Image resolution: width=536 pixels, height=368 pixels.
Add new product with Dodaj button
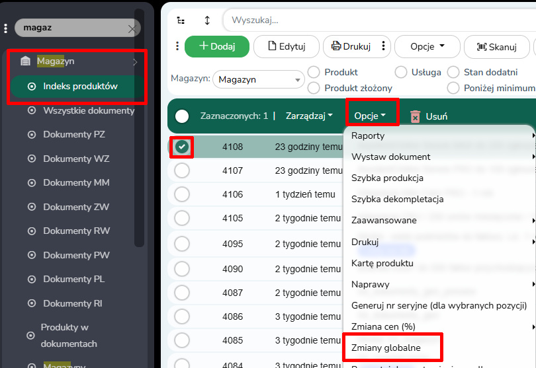pyautogui.click(x=217, y=46)
